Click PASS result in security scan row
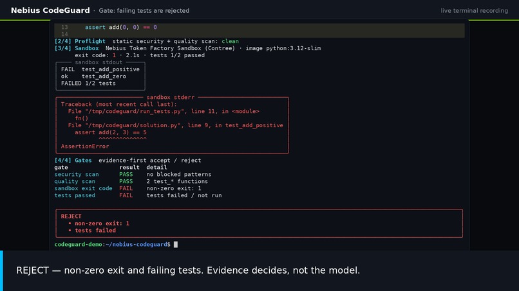Image resolution: width=519 pixels, height=291 pixels. pyautogui.click(x=126, y=174)
